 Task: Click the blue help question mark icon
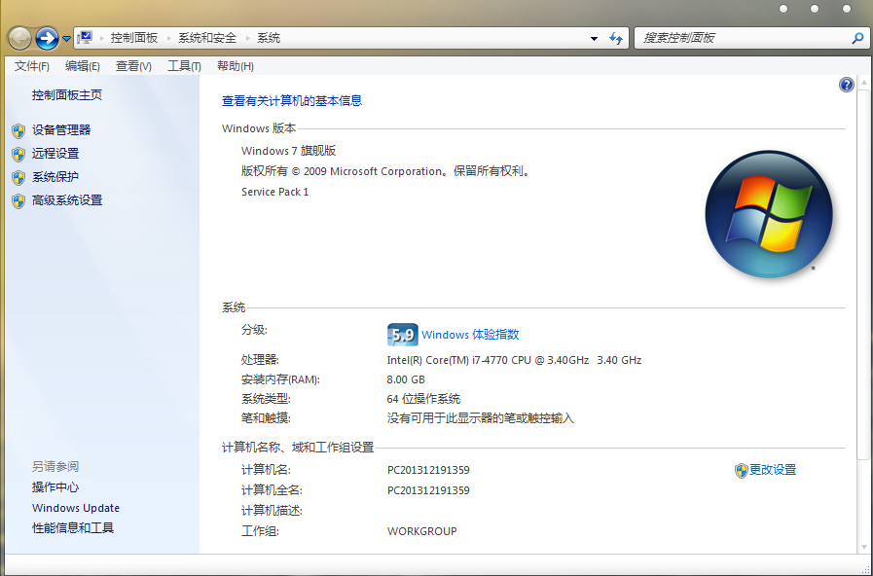(x=847, y=85)
